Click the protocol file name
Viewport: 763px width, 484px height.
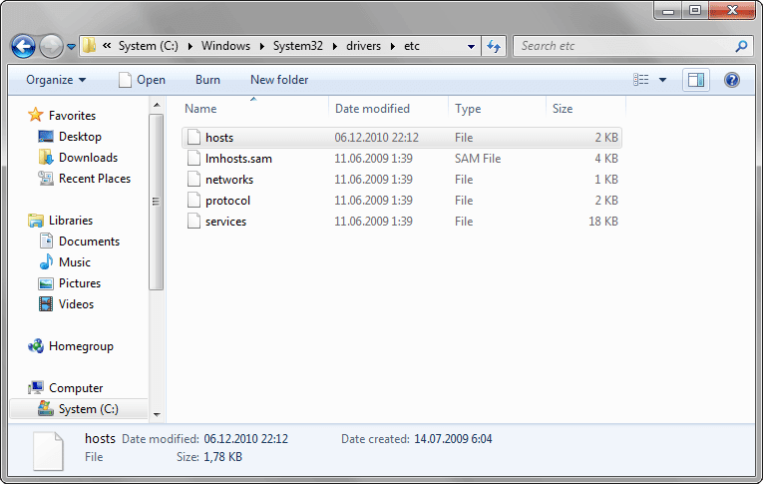(x=227, y=201)
